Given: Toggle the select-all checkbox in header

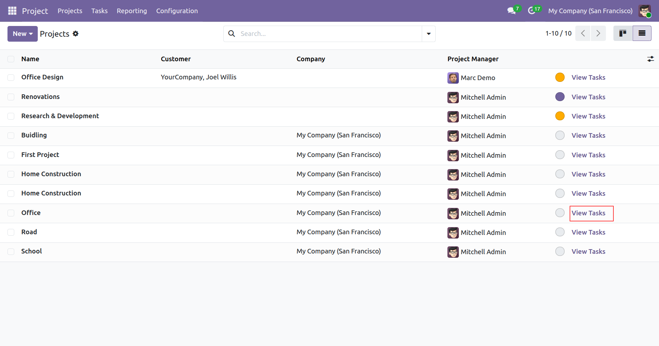Looking at the screenshot, I should point(11,59).
